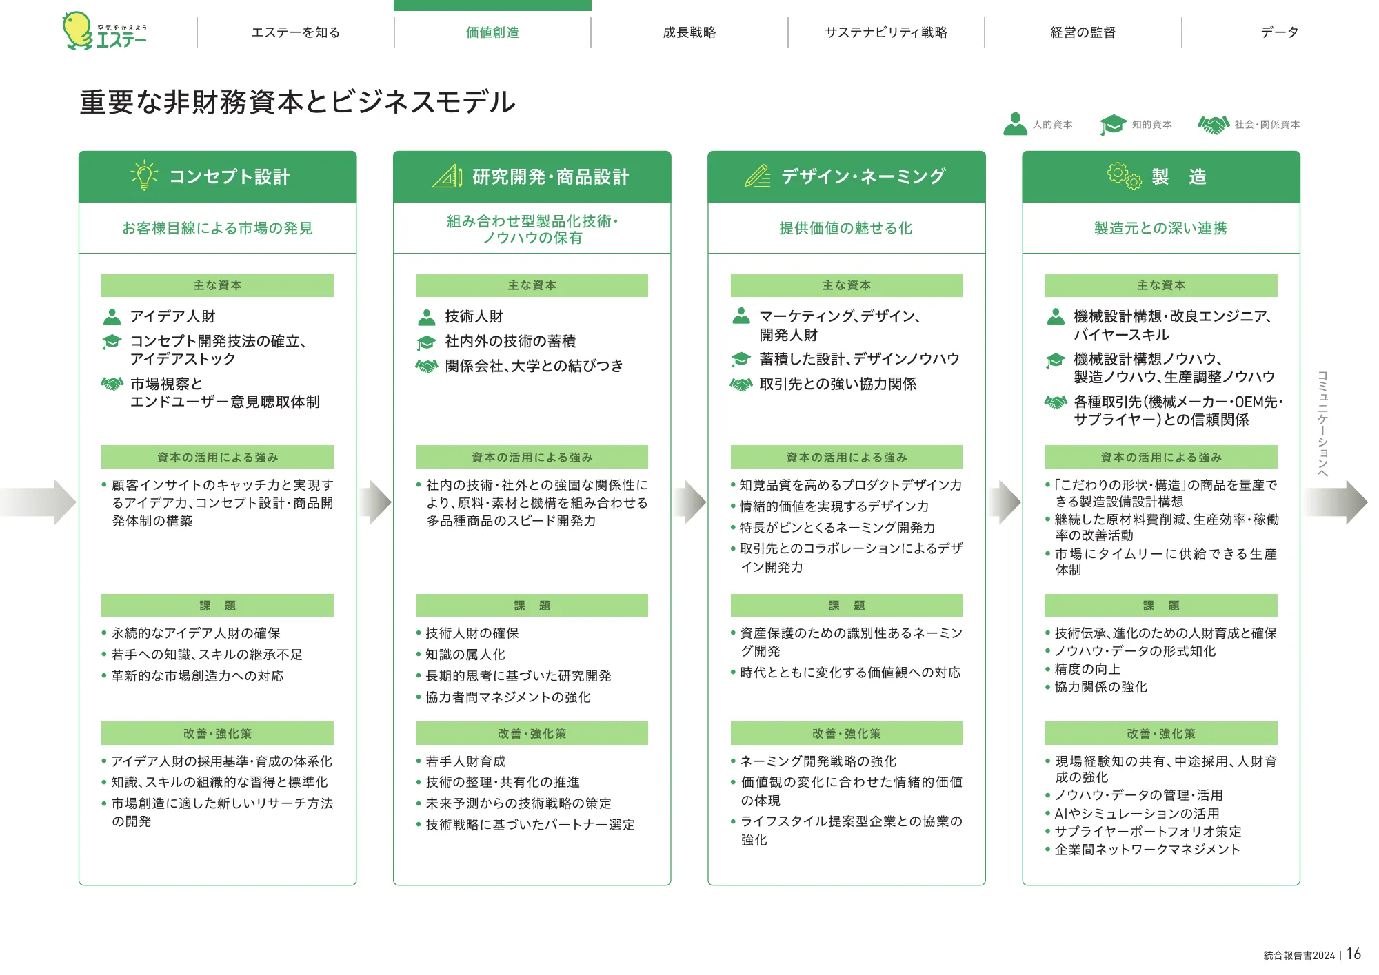This screenshot has height=975, width=1379.
Task: Click the text 長期的思考に基づいた研究開発
Action: tap(519, 676)
